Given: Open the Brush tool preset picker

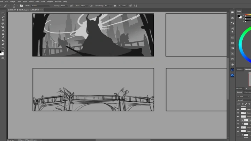Looking at the screenshot, I should tap(6, 6).
